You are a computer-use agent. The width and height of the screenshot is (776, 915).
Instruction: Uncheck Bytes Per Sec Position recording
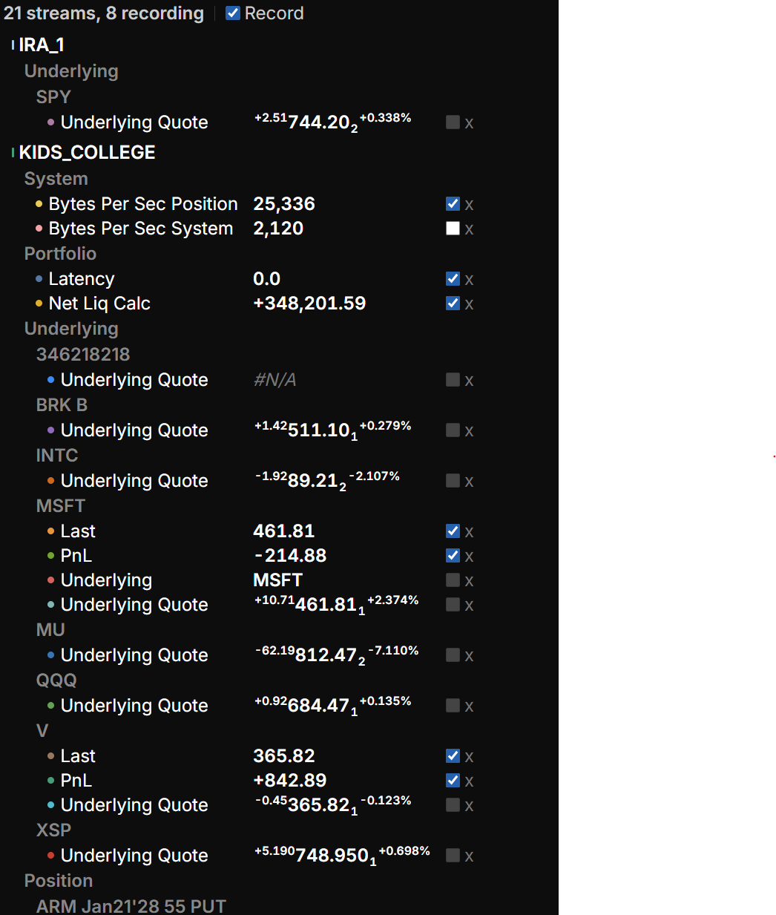(453, 204)
